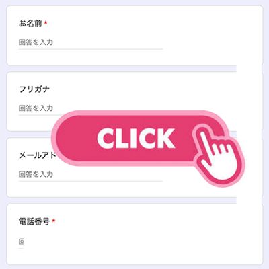Click the フリガナ question label
This screenshot has height=269, width=269.
point(34,89)
